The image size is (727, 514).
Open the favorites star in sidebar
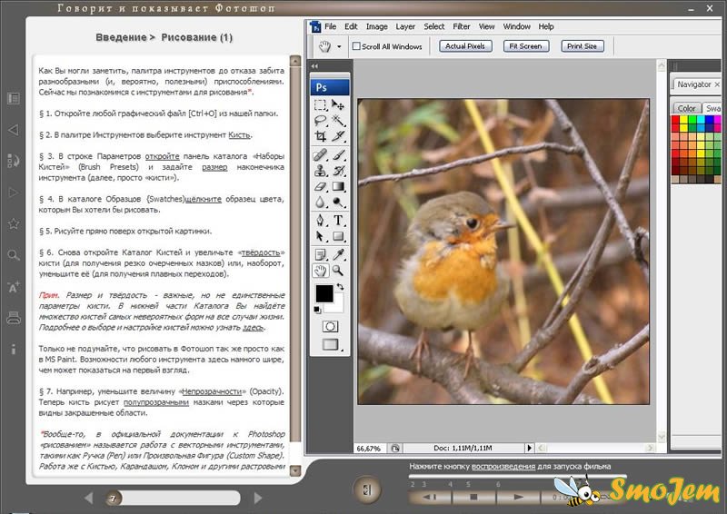[14, 224]
